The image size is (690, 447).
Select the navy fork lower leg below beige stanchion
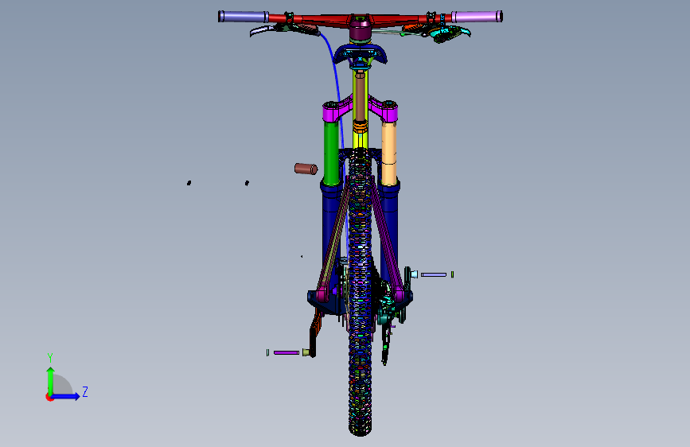[x=390, y=229]
